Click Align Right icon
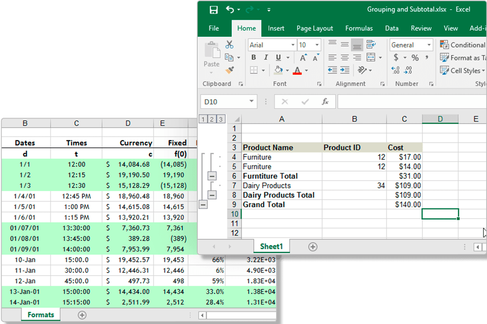This screenshot has height=324, width=487. [x=357, y=57]
